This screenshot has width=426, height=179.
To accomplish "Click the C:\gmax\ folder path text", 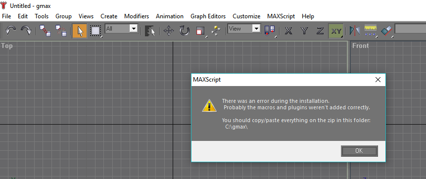I will 237,127.
